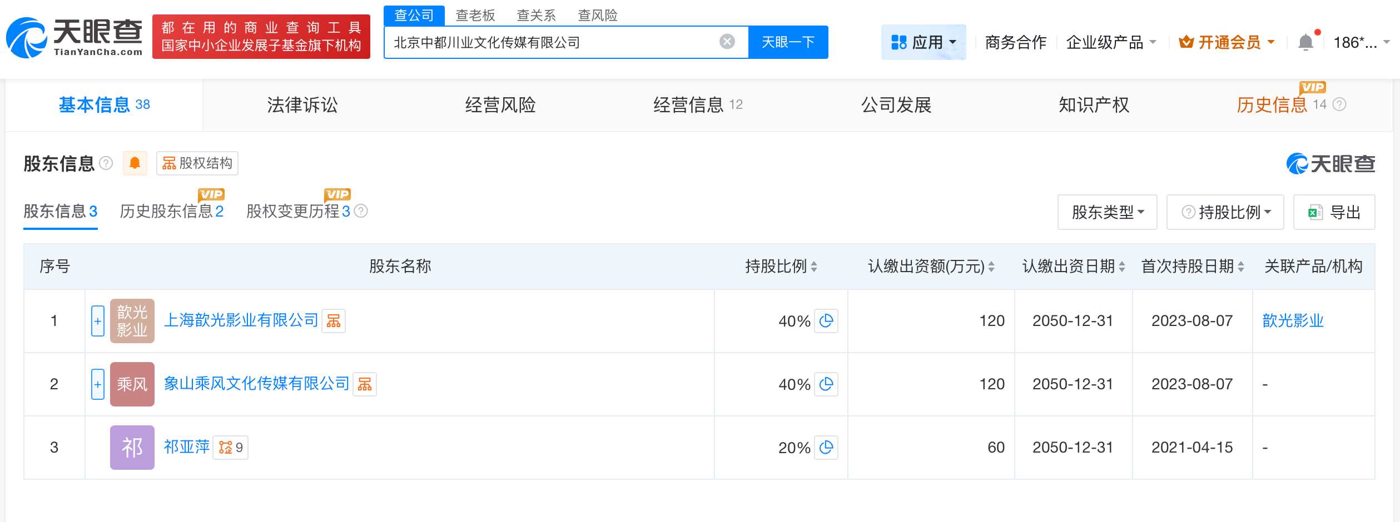This screenshot has height=522, width=1400.
Task: Click the bell icon beside 股东信息
Action: (x=135, y=163)
